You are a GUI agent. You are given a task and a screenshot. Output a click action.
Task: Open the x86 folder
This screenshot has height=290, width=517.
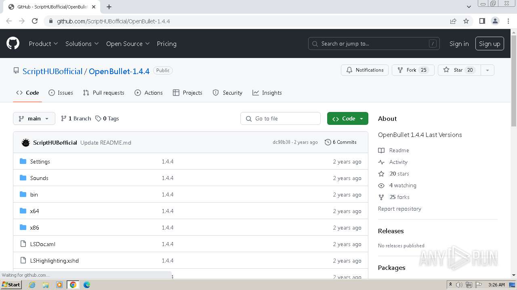coord(34,228)
